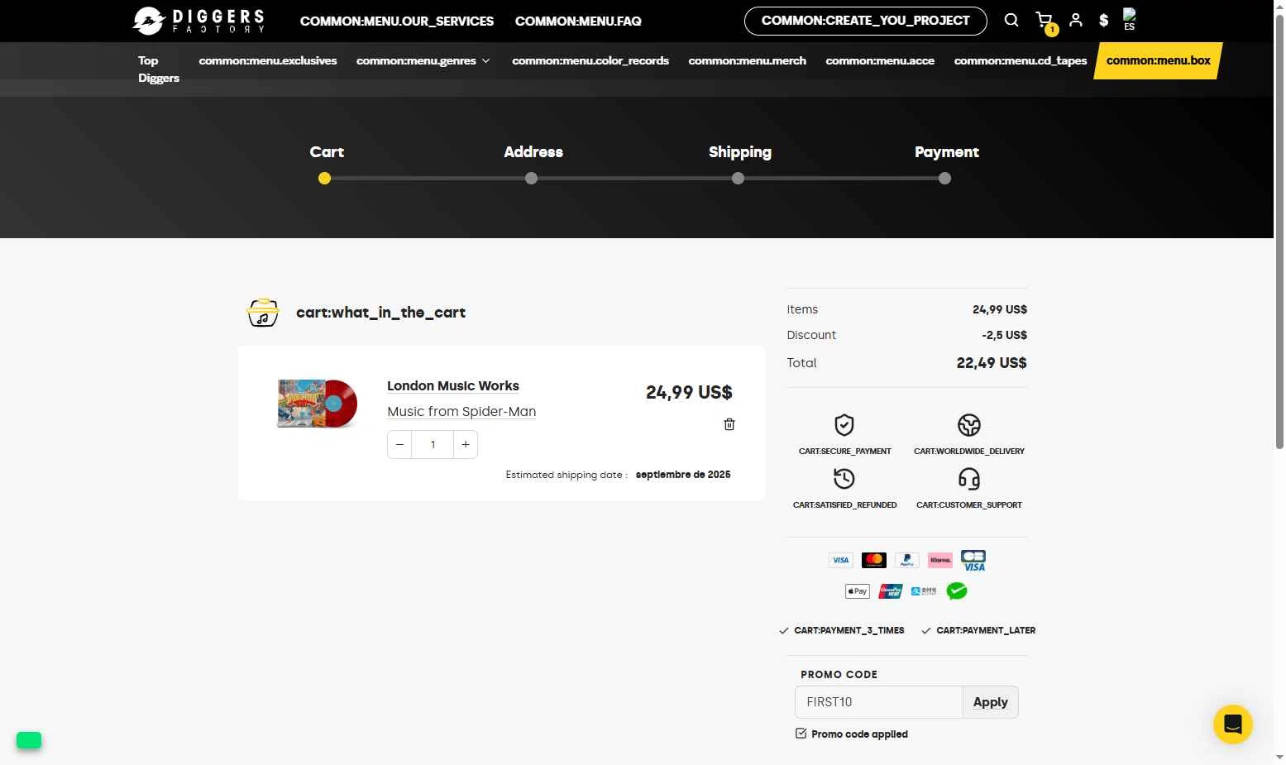Click the item price 24,99 US$ in cart row

(689, 393)
